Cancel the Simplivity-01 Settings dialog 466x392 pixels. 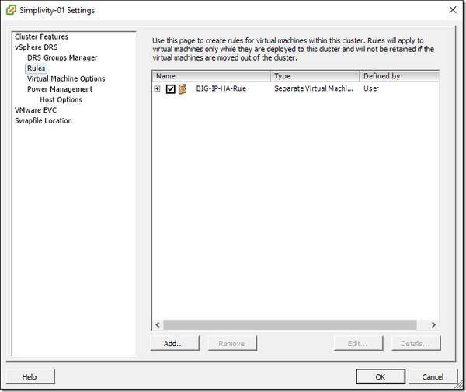pyautogui.click(x=433, y=376)
